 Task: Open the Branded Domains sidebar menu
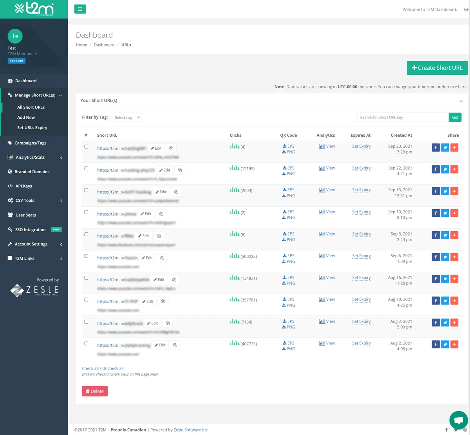coord(31,171)
